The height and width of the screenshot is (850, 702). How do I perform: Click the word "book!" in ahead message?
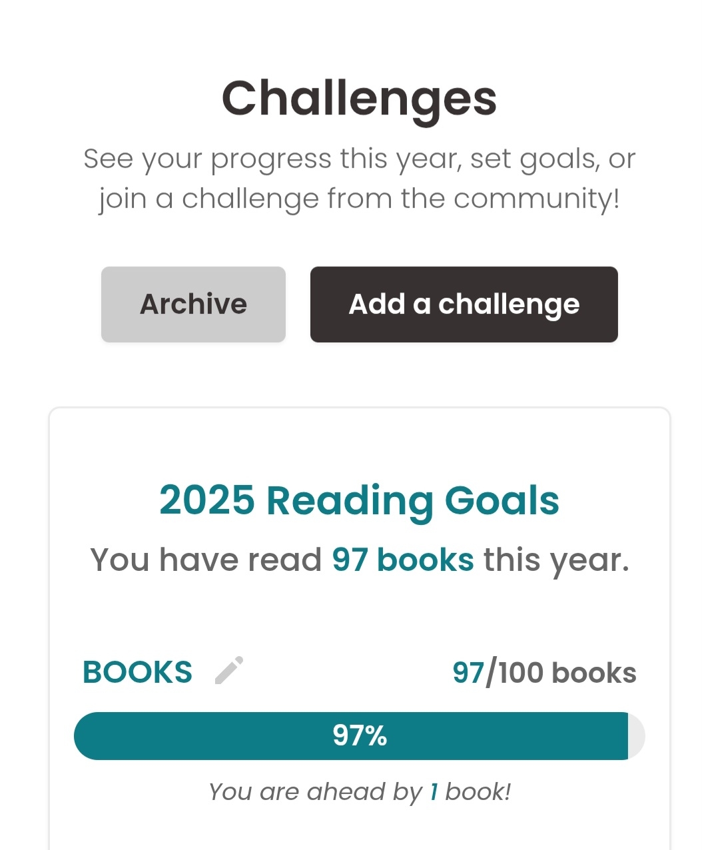(478, 792)
